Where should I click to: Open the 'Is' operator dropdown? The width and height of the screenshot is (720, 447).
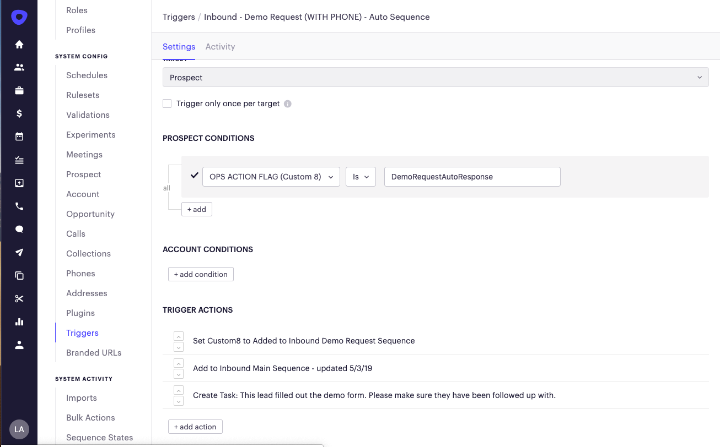coord(361,177)
